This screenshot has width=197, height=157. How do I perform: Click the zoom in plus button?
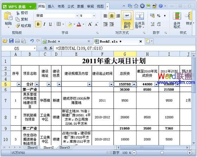coord(190,153)
